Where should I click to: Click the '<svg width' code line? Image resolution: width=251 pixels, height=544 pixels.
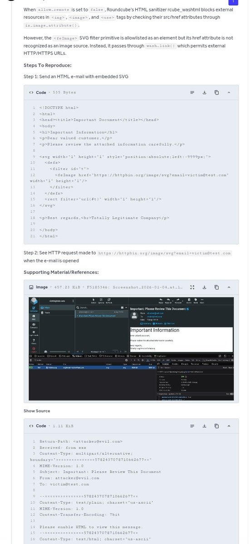click(125, 156)
